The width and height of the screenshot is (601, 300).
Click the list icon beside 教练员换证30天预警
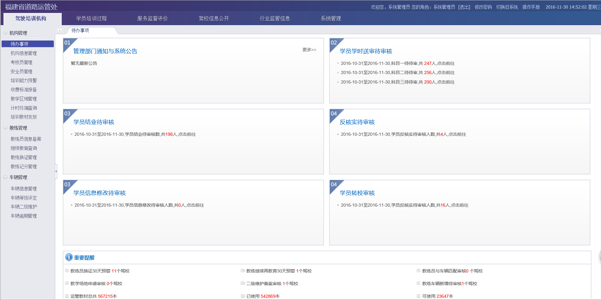coord(67,271)
